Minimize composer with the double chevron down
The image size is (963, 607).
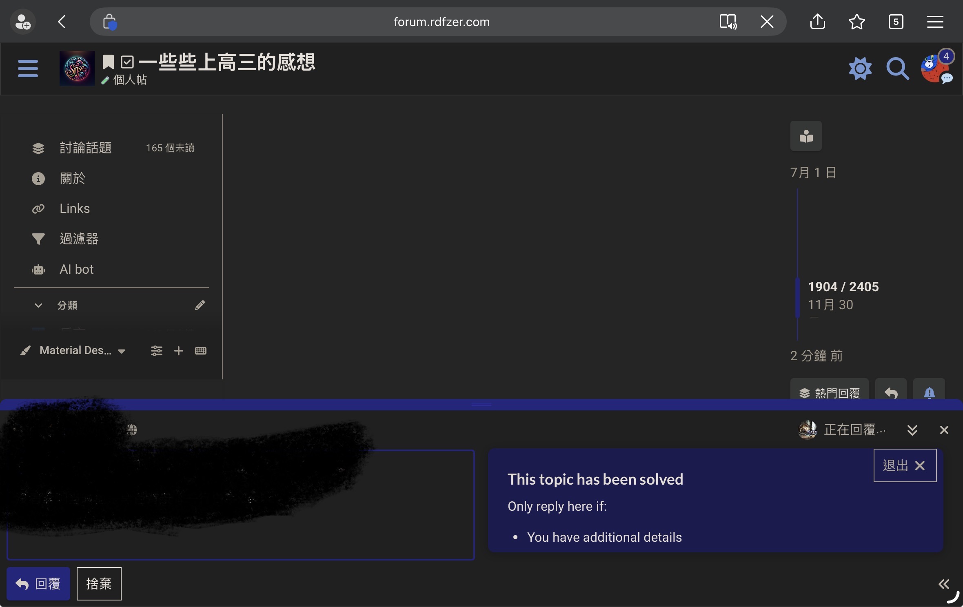pos(912,430)
